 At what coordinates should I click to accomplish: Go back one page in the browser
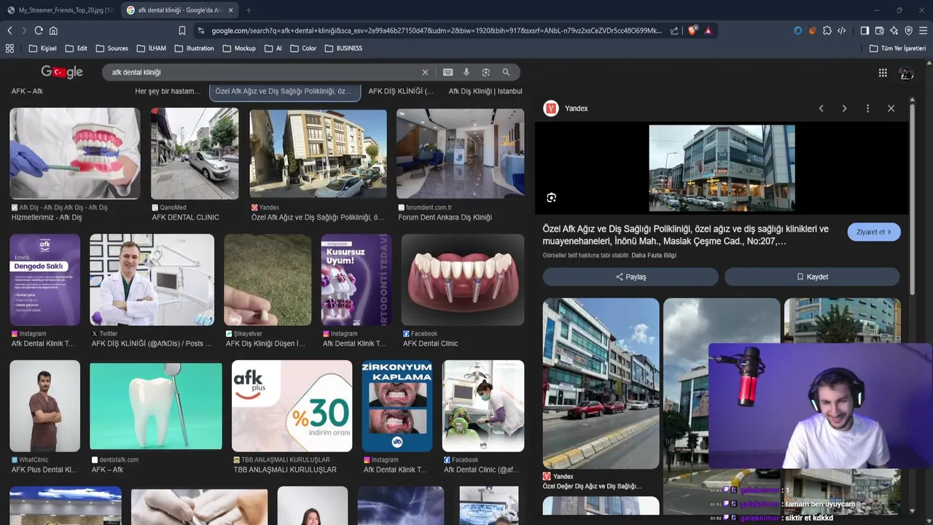tap(9, 31)
